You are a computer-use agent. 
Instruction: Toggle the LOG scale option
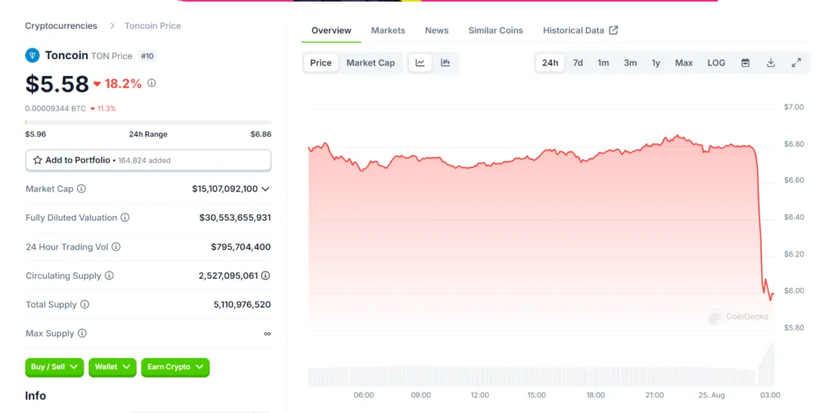[x=716, y=63]
